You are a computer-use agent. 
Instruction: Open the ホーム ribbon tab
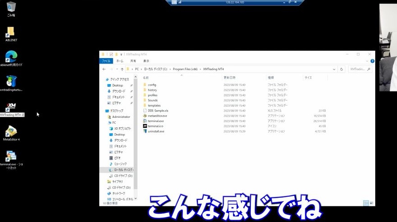120,61
